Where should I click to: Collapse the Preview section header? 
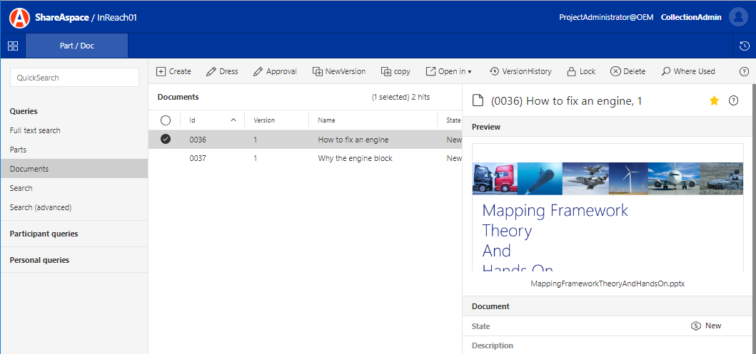[x=609, y=127]
